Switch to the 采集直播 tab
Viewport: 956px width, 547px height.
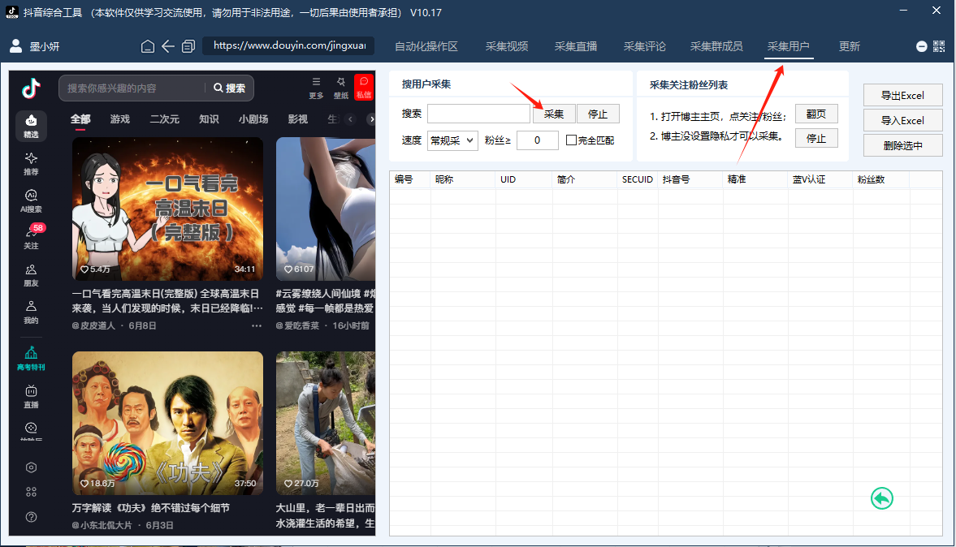pyautogui.click(x=576, y=47)
